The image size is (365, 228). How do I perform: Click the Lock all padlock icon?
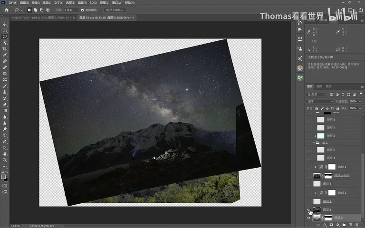(x=337, y=108)
